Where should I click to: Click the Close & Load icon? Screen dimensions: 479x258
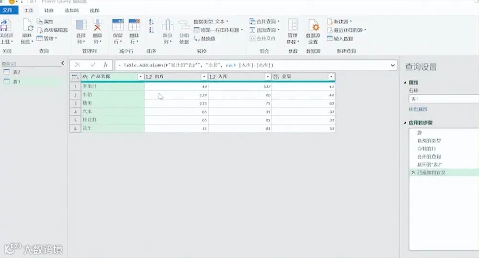(x=5, y=26)
